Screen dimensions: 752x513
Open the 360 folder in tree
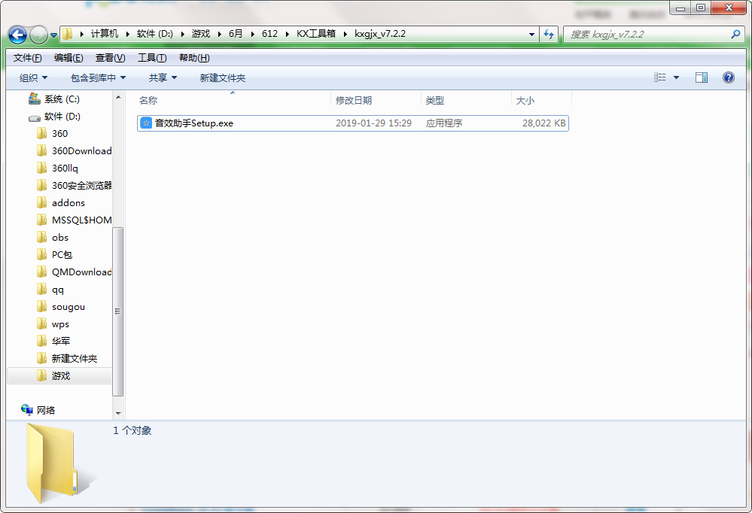click(59, 134)
